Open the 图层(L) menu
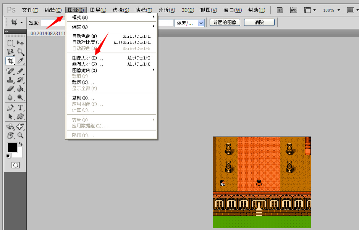Image resolution: width=359 pixels, height=230 pixels. (x=98, y=10)
